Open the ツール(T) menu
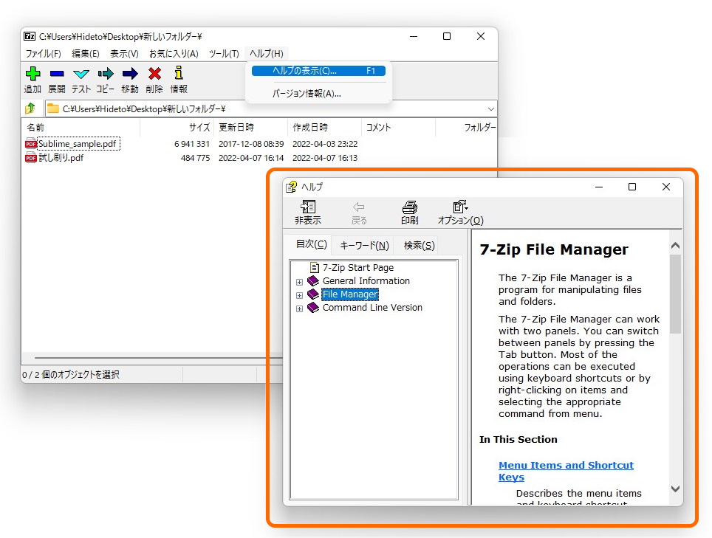The height and width of the screenshot is (538, 712). pyautogui.click(x=224, y=54)
